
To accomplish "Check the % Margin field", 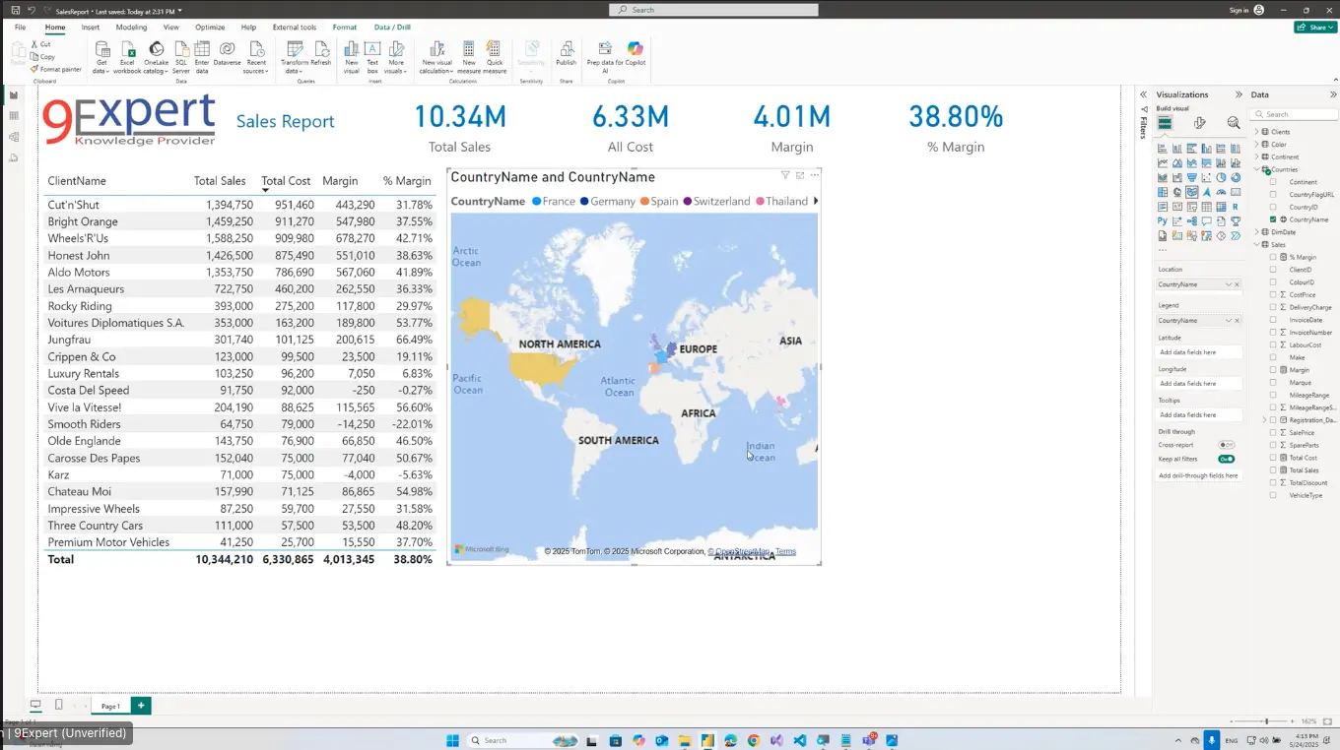I will 1273,257.
